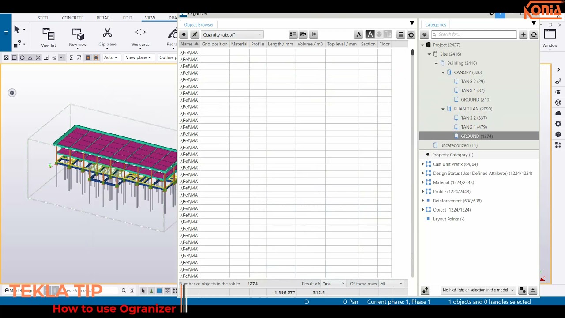Refresh the Object Browser table

[x=411, y=34]
